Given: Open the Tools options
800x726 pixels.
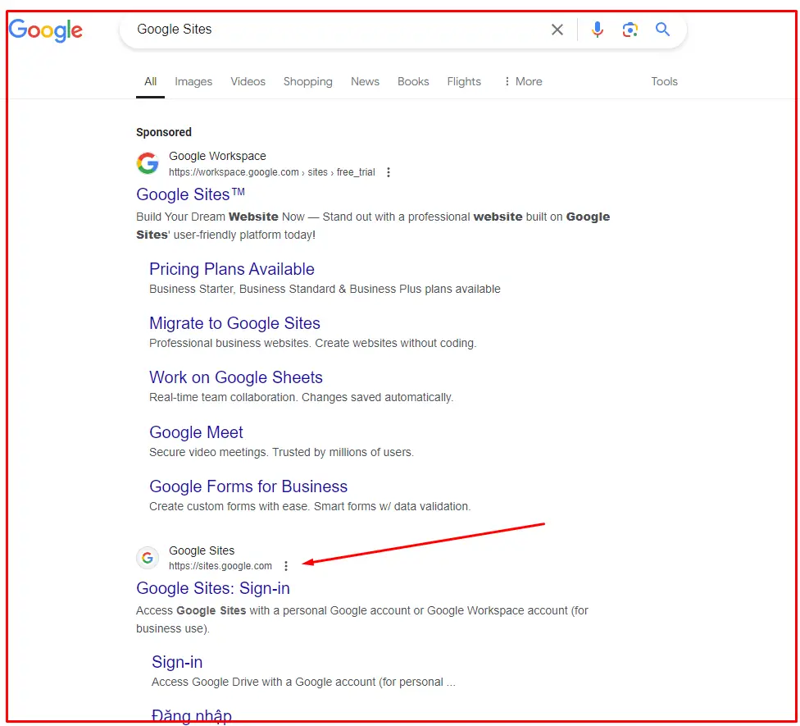Looking at the screenshot, I should (664, 82).
